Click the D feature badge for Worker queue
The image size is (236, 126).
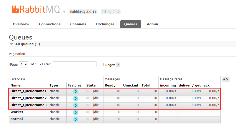[75, 112]
